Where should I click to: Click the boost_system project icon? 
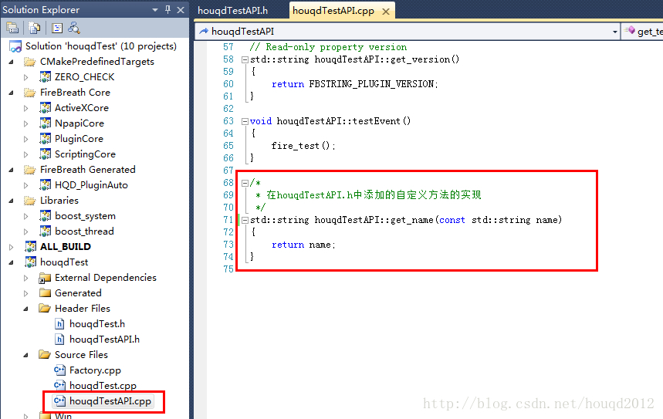tap(46, 215)
